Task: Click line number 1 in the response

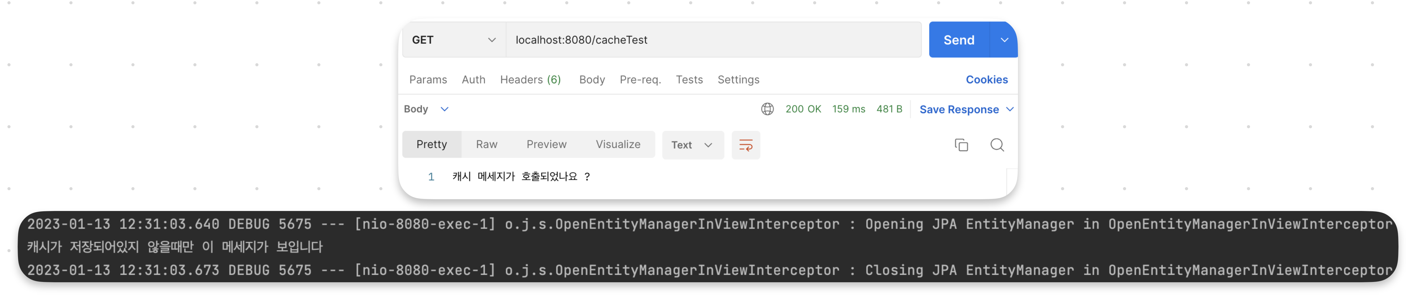Action: tap(431, 177)
